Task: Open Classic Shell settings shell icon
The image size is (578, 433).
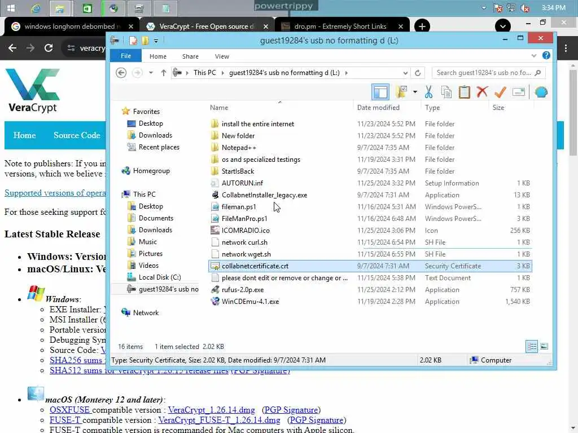Action: click(541, 92)
